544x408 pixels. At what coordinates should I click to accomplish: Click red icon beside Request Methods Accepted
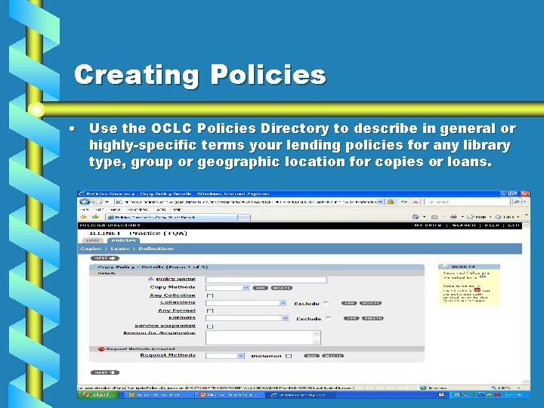pyautogui.click(x=101, y=349)
